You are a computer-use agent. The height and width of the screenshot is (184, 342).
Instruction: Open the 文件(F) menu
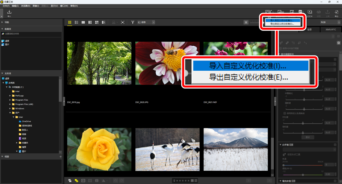(6, 6)
